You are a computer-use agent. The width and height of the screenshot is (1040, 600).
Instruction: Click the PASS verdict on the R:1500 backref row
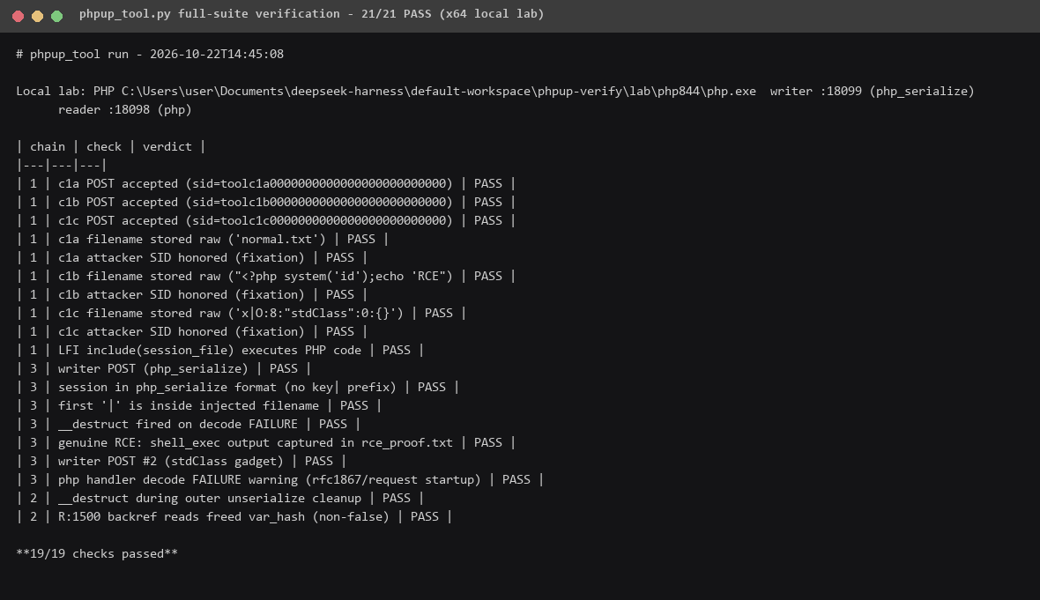[x=425, y=518]
